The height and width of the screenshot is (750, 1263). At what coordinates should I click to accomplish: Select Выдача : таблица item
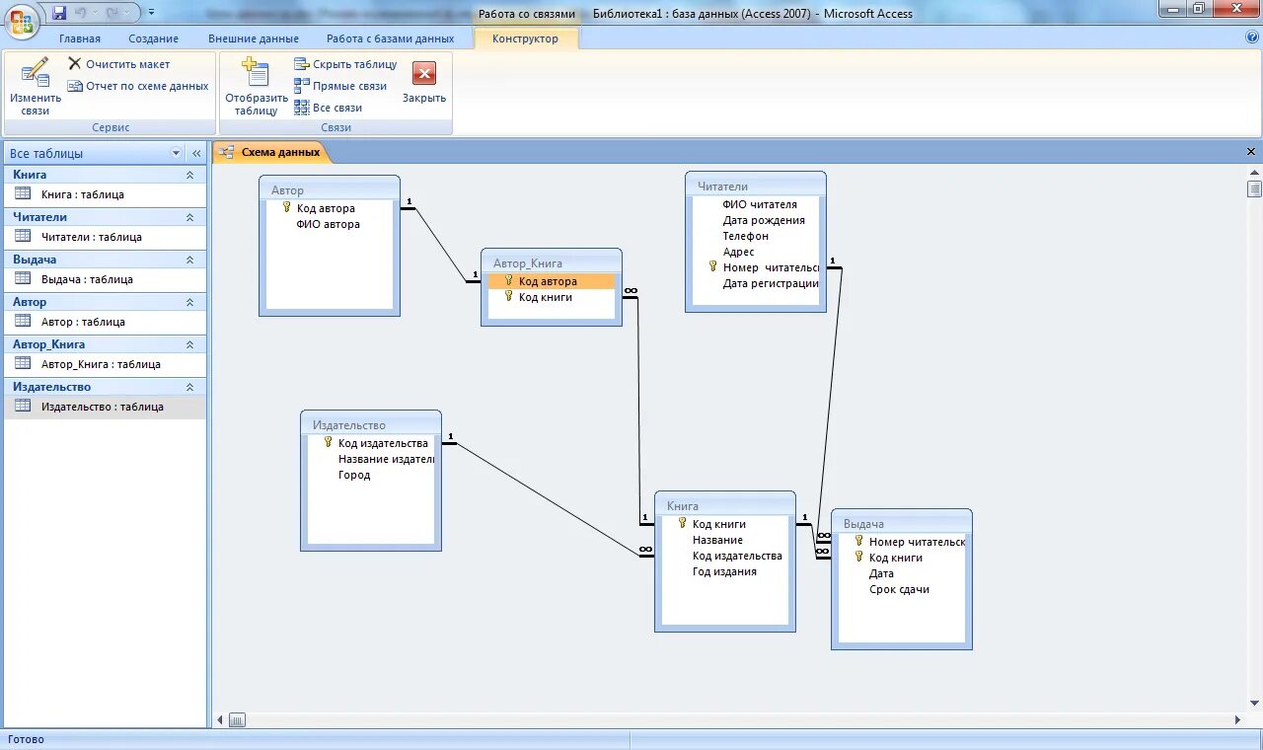[105, 279]
